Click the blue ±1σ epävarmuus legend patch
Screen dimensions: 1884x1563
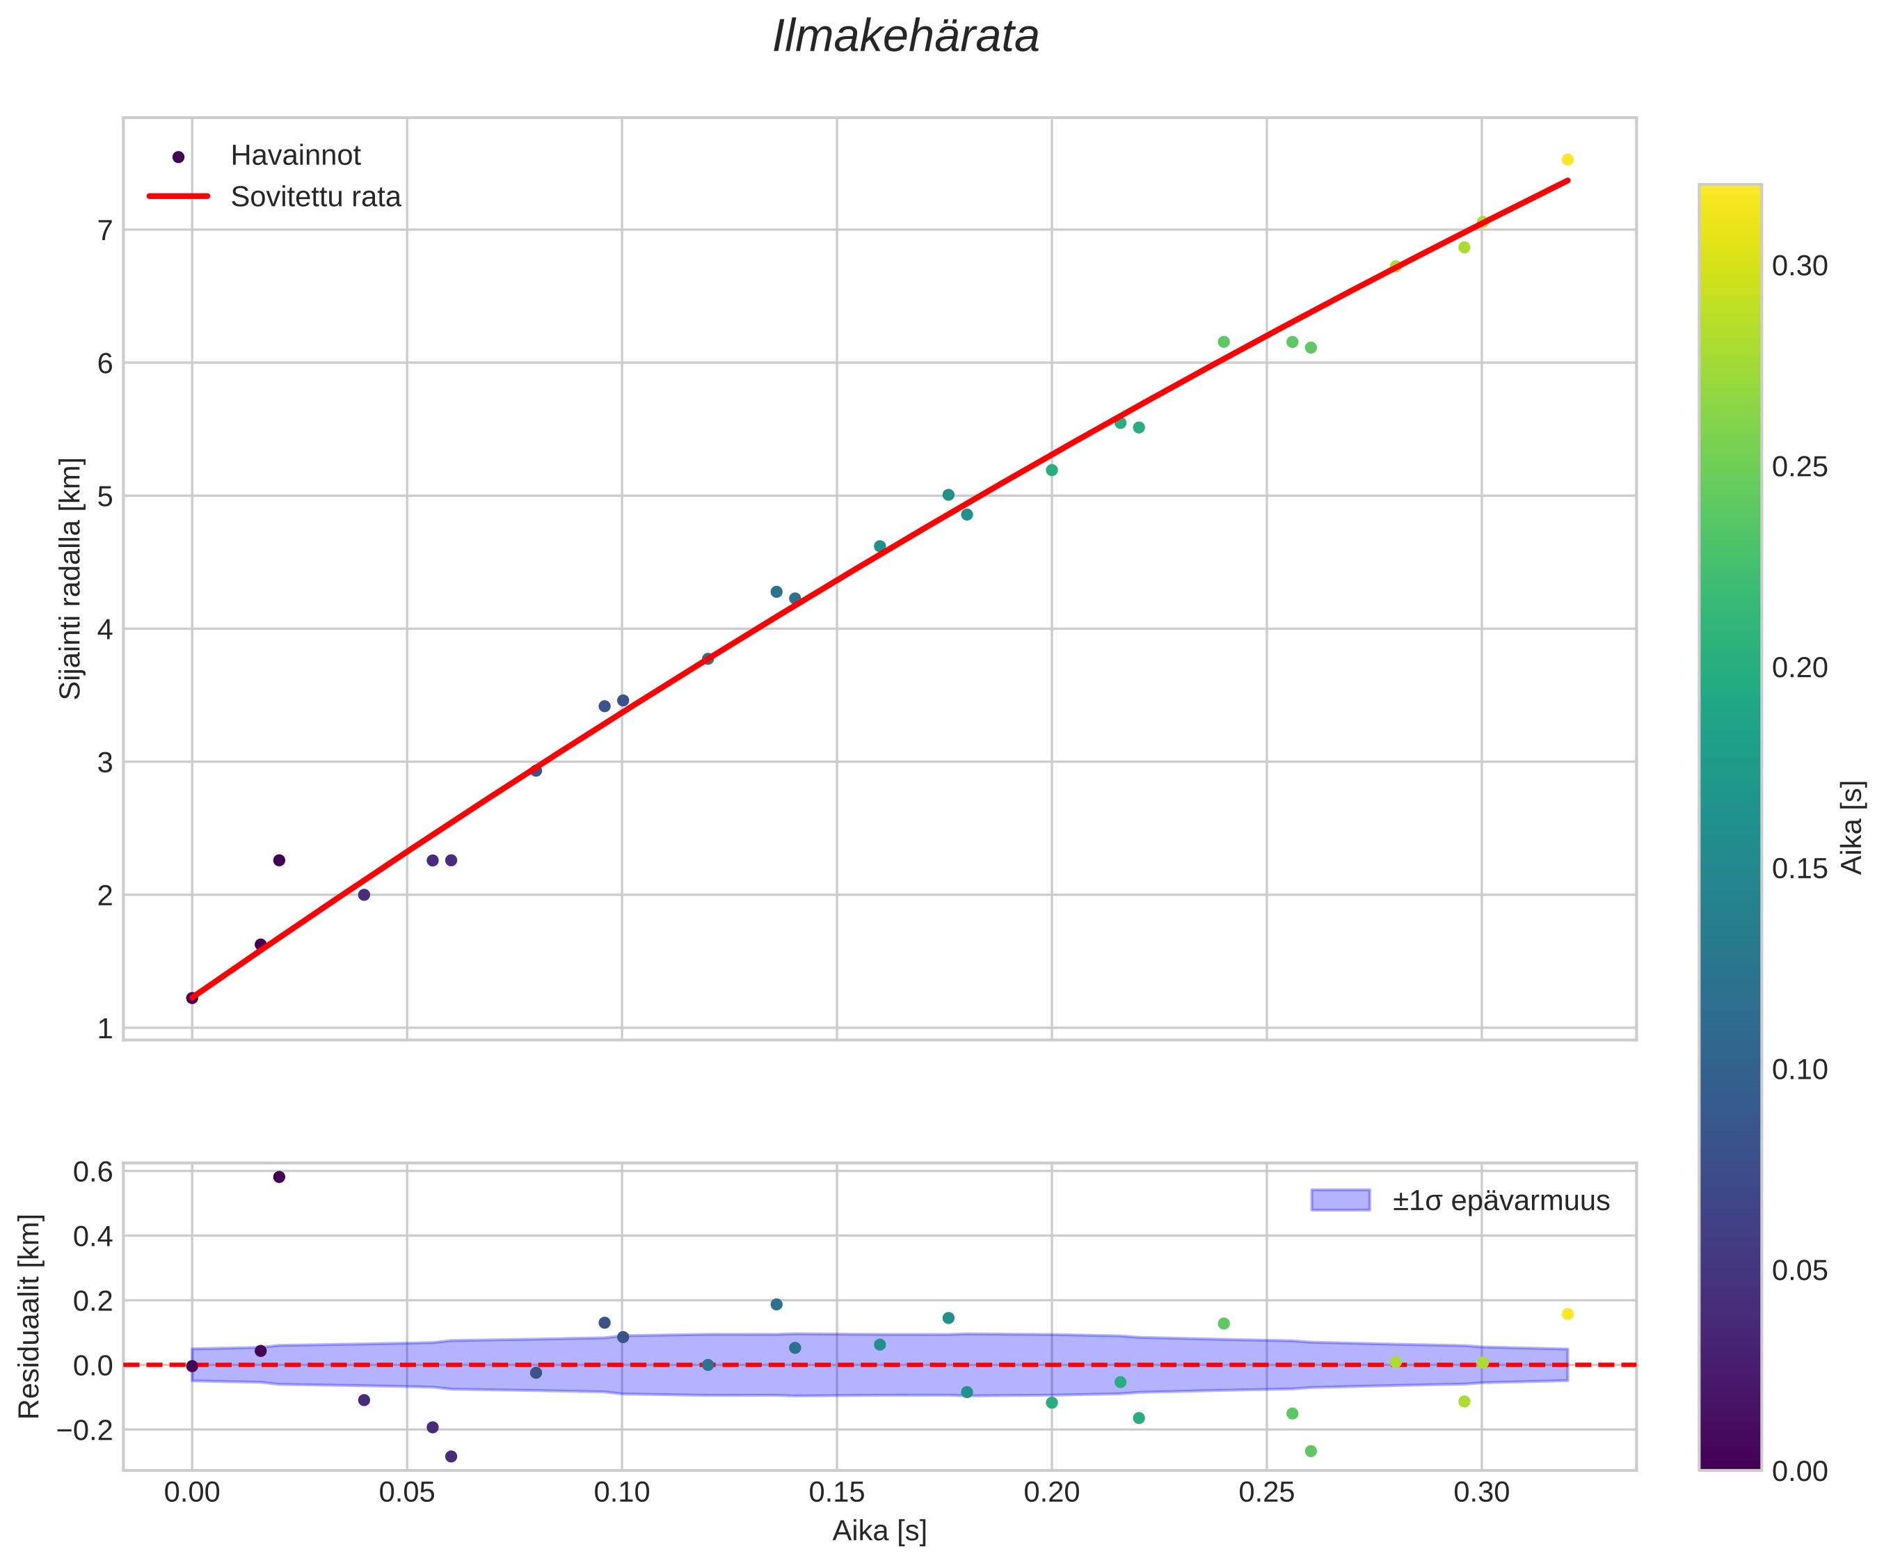[1341, 1200]
